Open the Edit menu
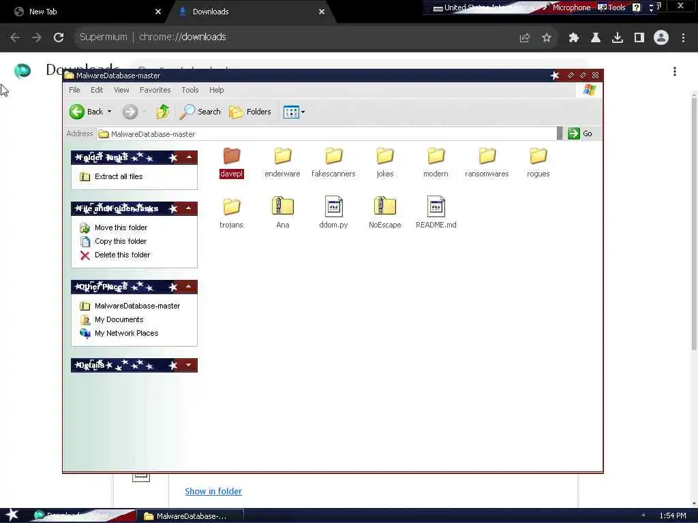The width and height of the screenshot is (698, 523). [97, 90]
